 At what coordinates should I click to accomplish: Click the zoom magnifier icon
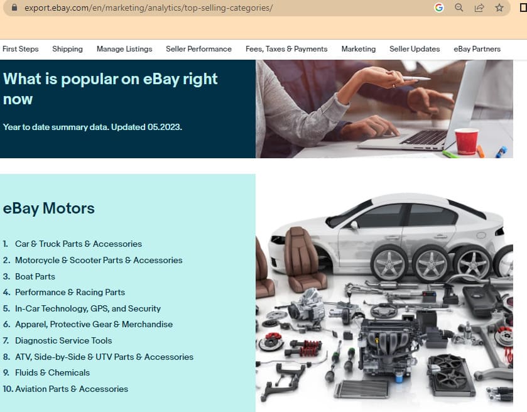pyautogui.click(x=459, y=8)
